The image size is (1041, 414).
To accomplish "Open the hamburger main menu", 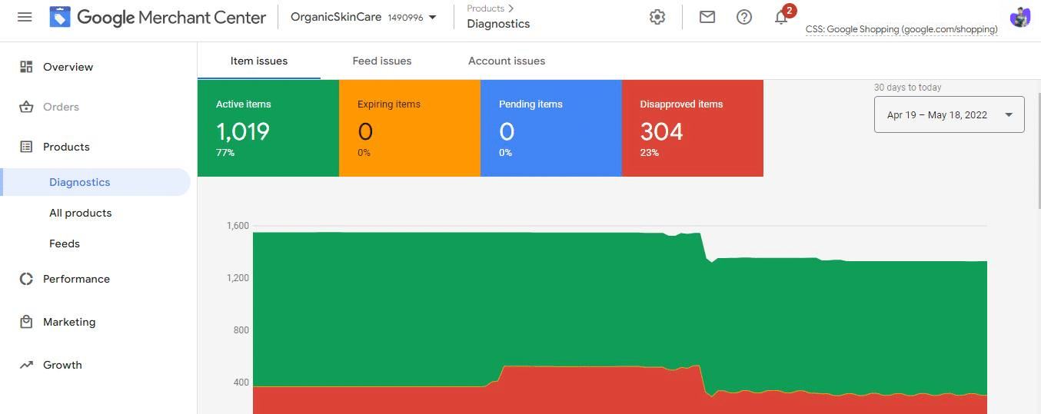I will tap(25, 17).
